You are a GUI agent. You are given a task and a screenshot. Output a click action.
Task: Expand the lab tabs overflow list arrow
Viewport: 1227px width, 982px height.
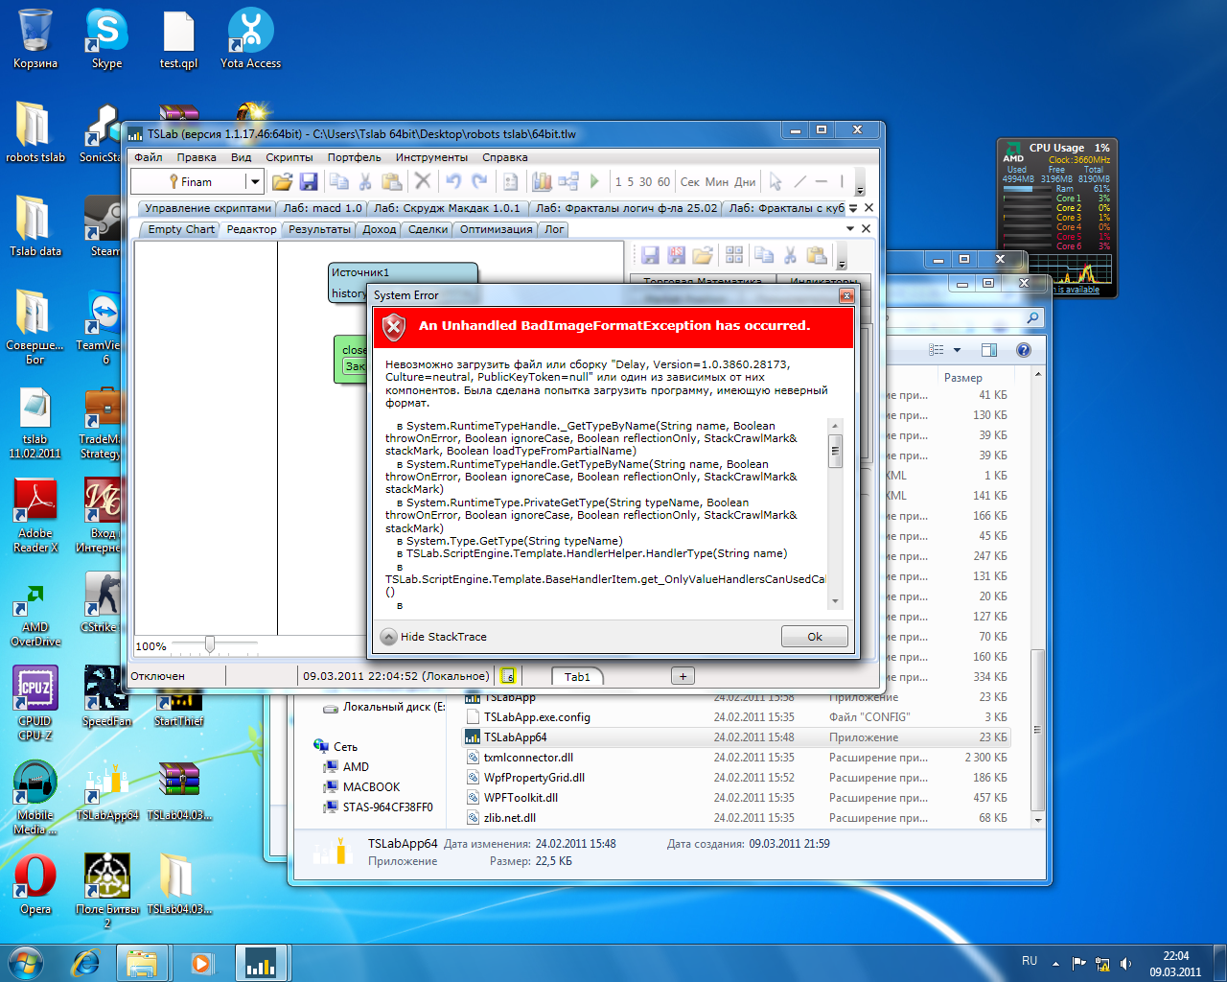pyautogui.click(x=853, y=208)
